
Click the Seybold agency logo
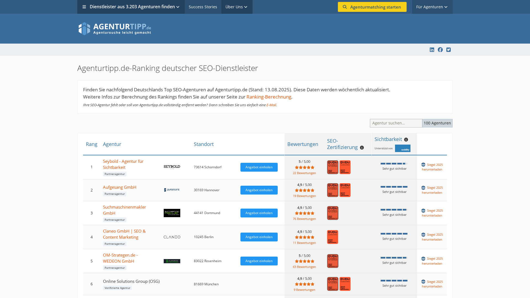pyautogui.click(x=172, y=167)
